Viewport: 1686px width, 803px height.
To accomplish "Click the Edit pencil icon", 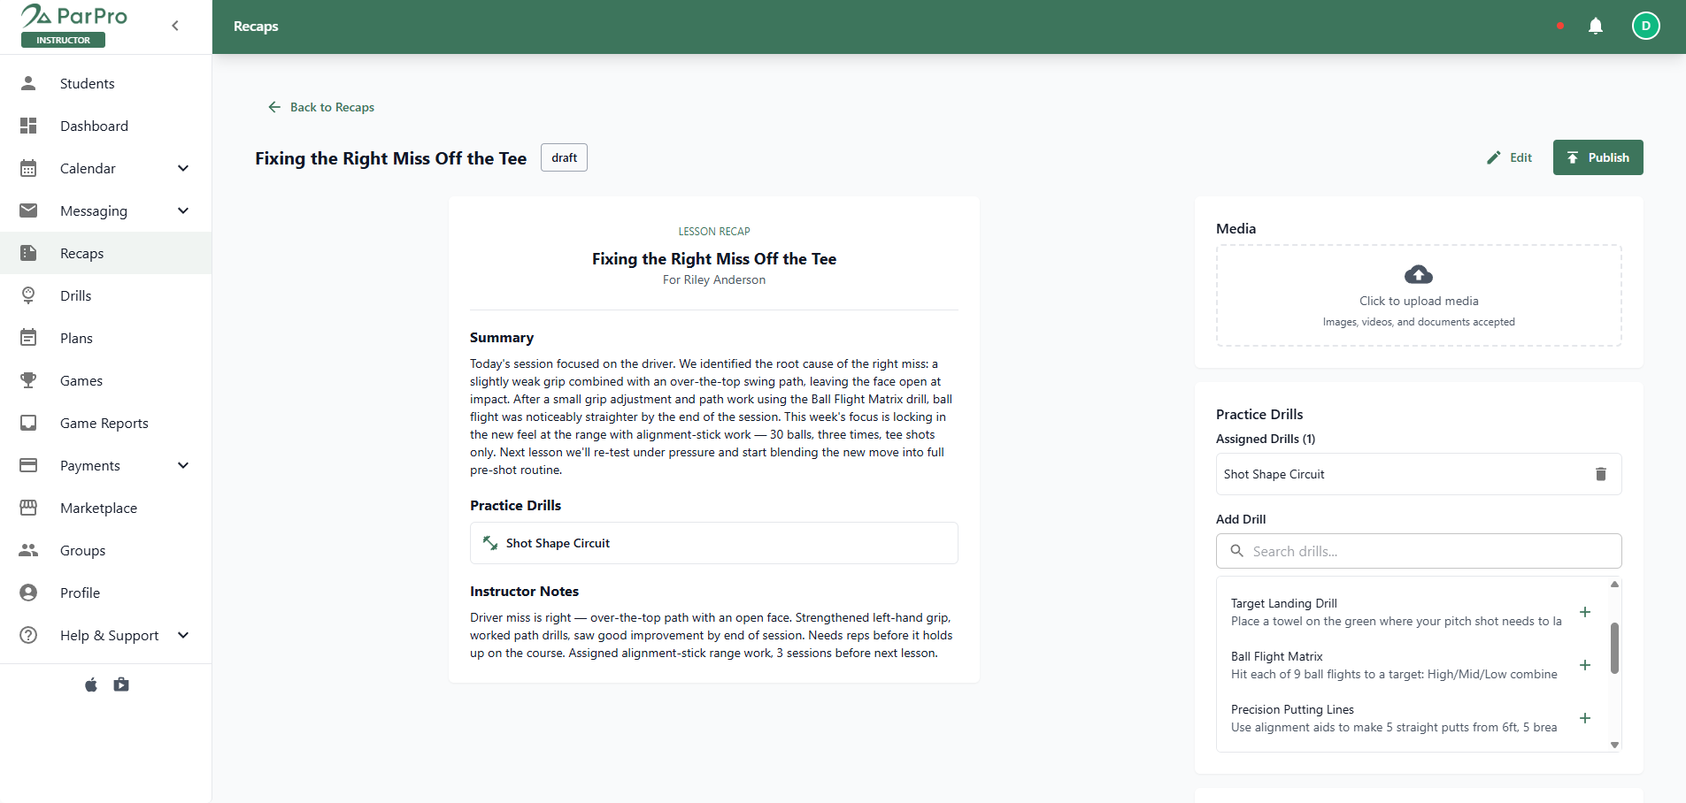I will point(1494,157).
